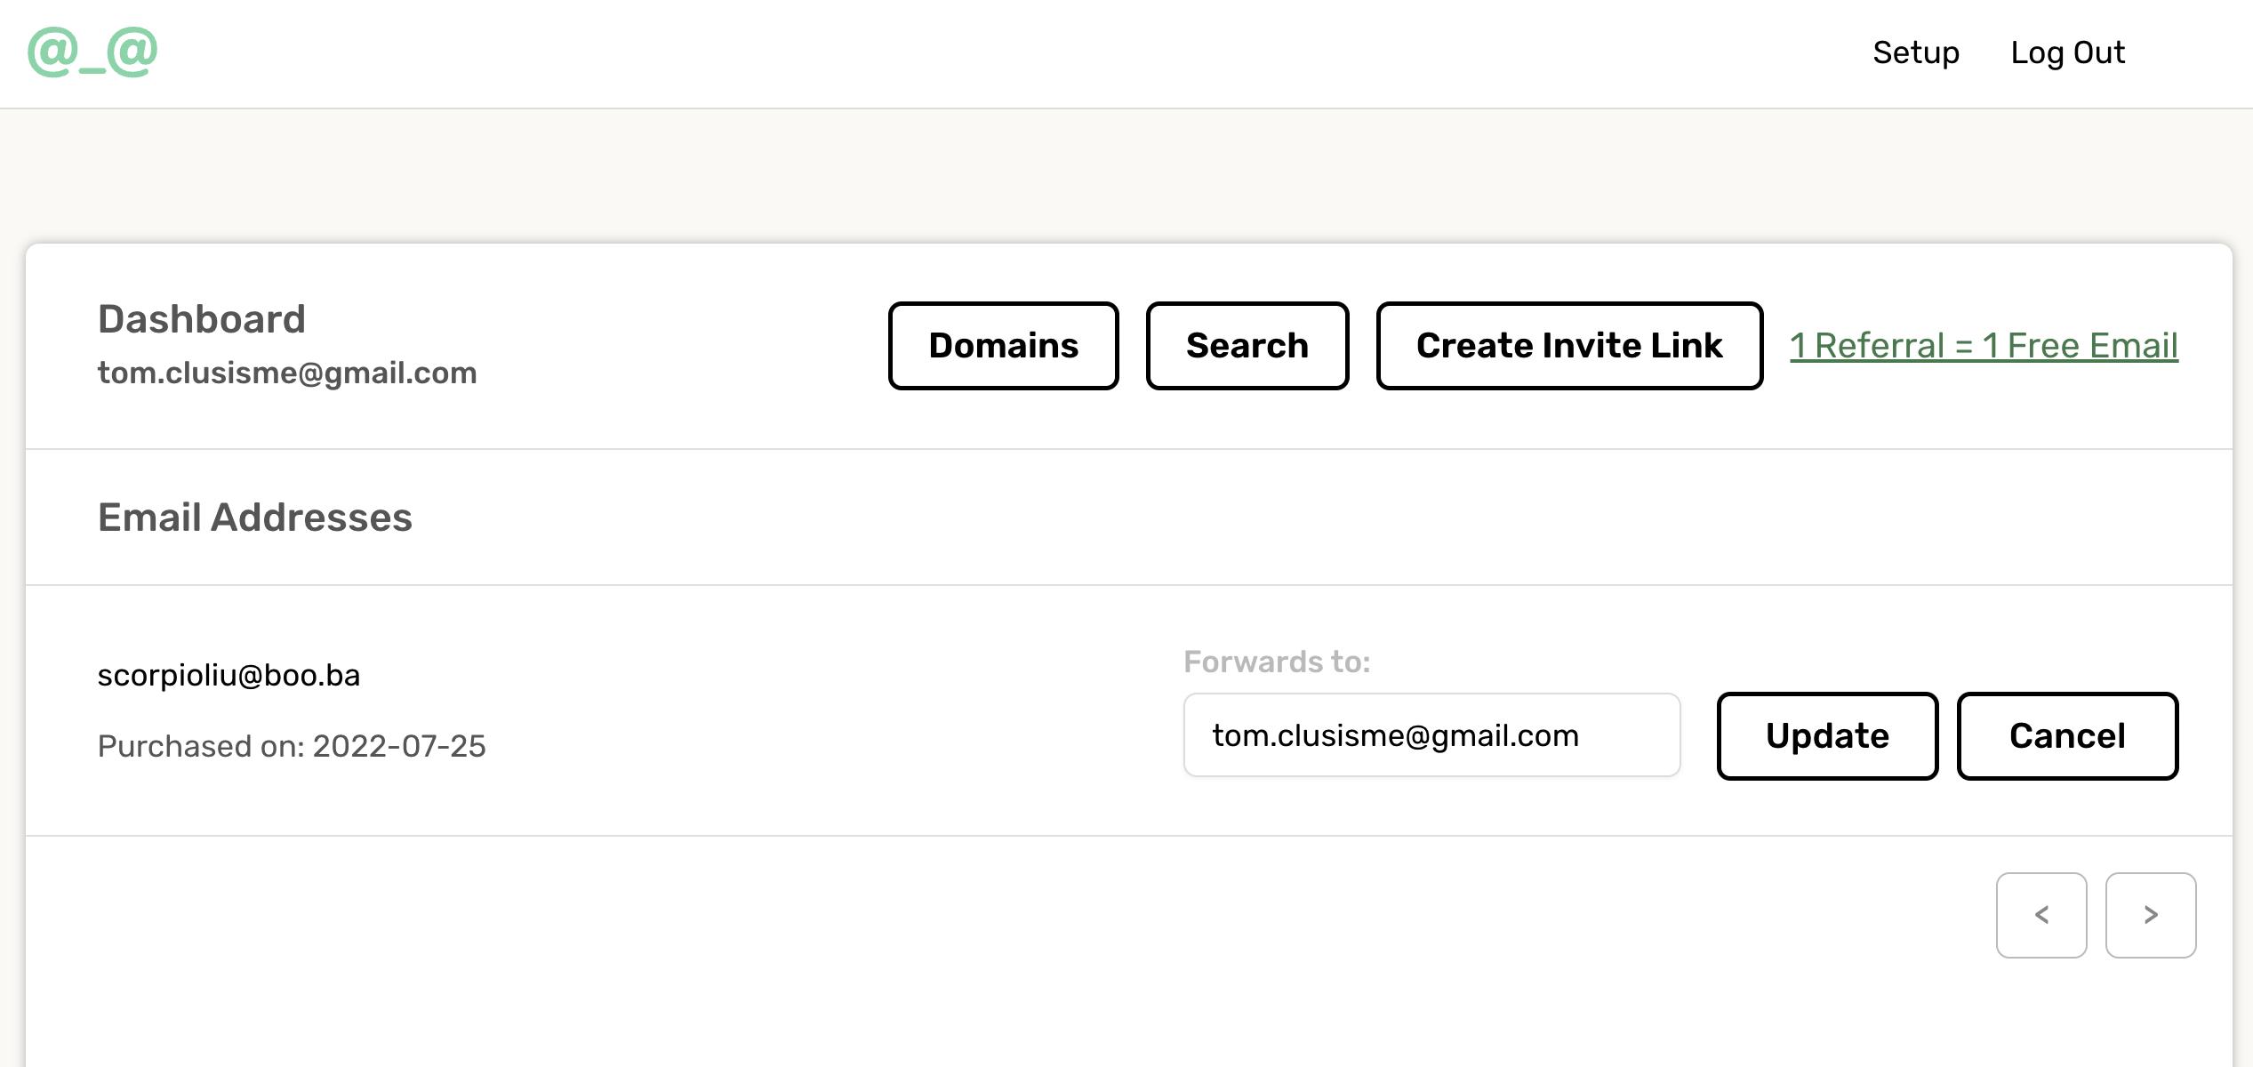Open the 1 Referral = 1 Free Email link
Viewport: 2253px width, 1067px height.
pos(1983,346)
